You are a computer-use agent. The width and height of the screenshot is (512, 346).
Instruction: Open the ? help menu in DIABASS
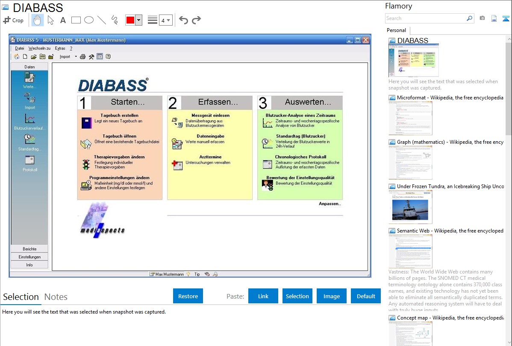pos(71,48)
